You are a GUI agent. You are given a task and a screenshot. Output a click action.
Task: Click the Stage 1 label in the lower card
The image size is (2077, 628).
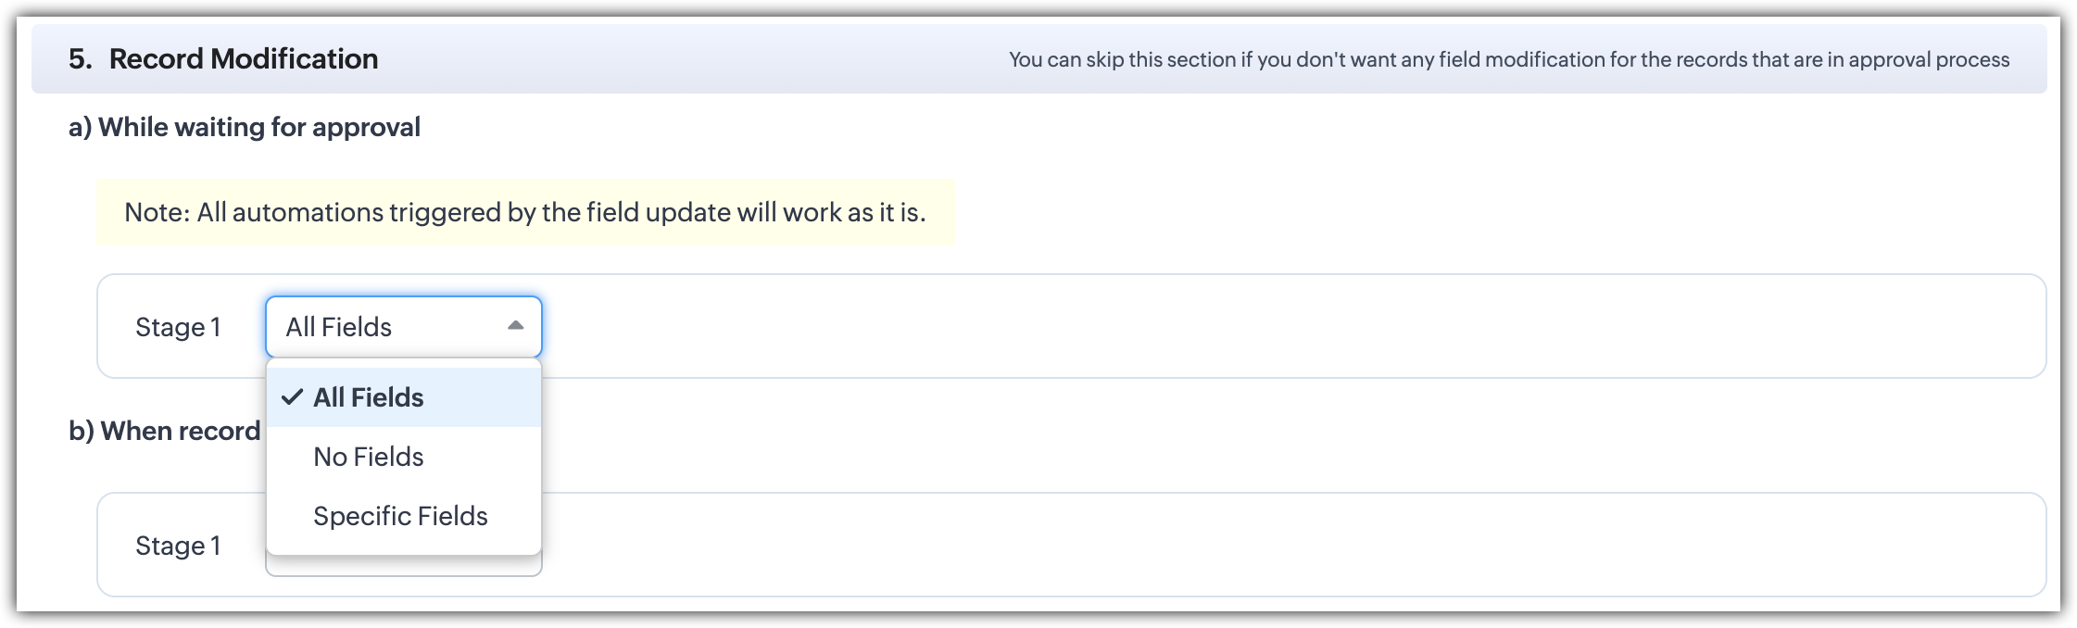[x=178, y=546]
